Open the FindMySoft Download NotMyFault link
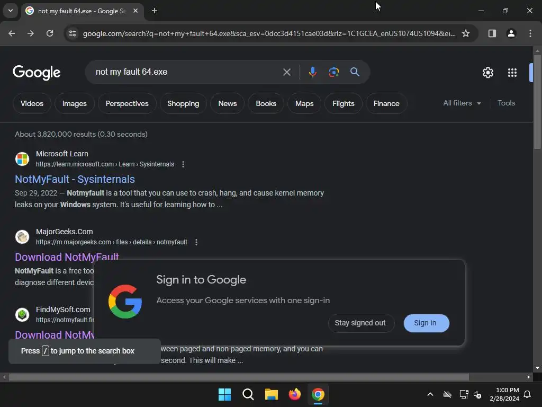Image resolution: width=542 pixels, height=407 pixels. coord(55,335)
